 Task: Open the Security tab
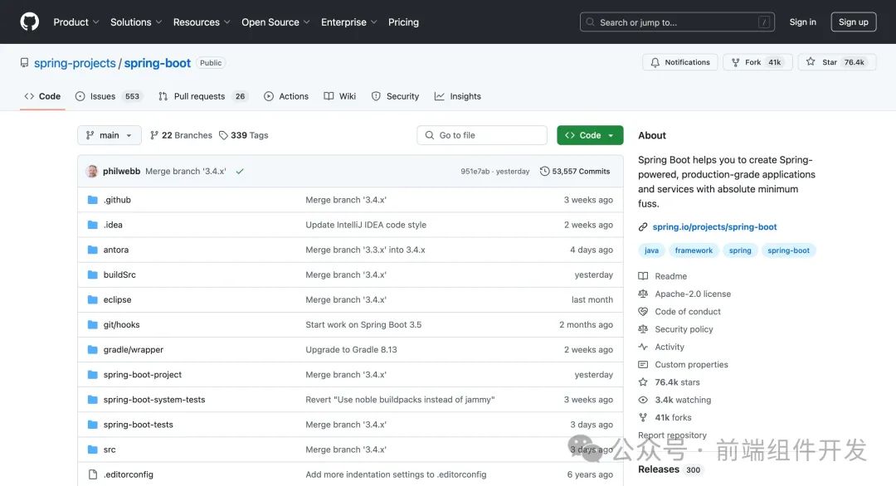point(396,96)
